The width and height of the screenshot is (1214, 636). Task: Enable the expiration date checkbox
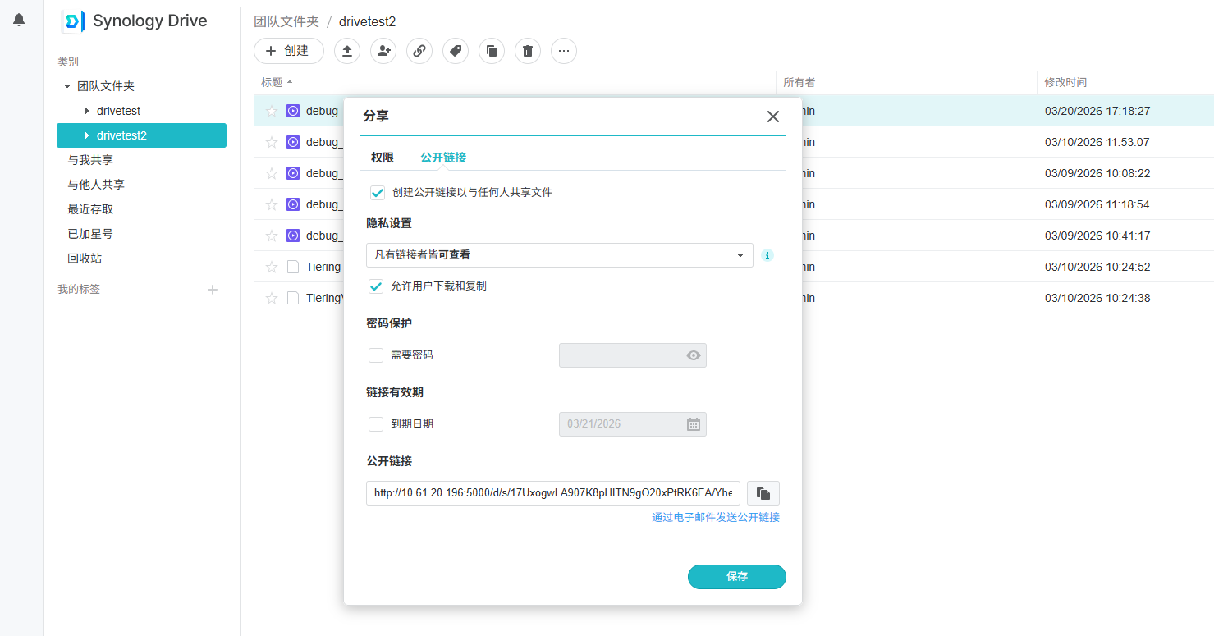[x=376, y=424]
